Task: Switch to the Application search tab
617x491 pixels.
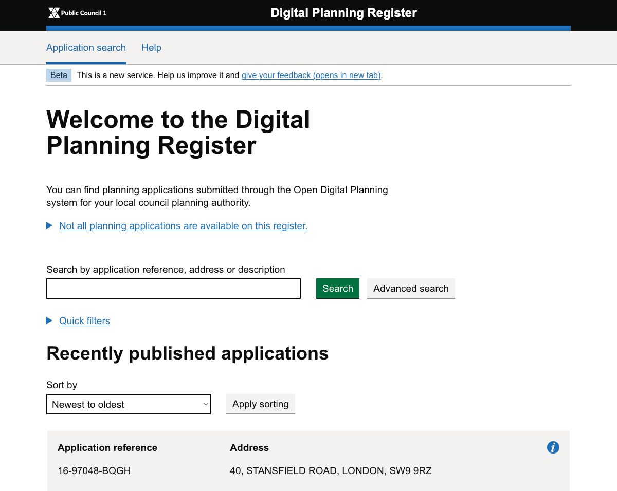Action: 86,47
